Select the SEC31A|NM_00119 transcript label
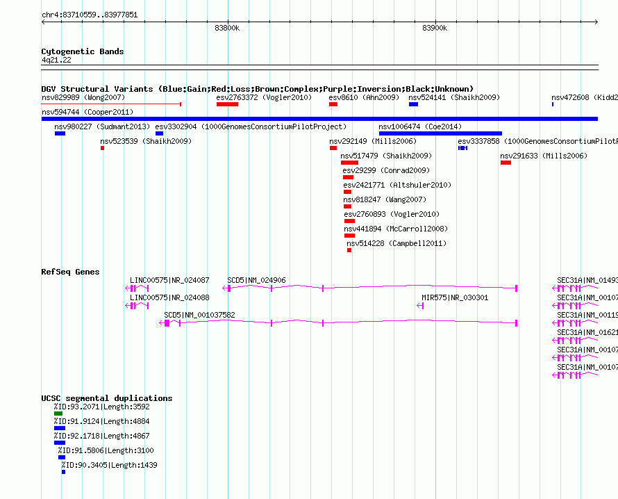The height and width of the screenshot is (499, 618). click(x=587, y=315)
